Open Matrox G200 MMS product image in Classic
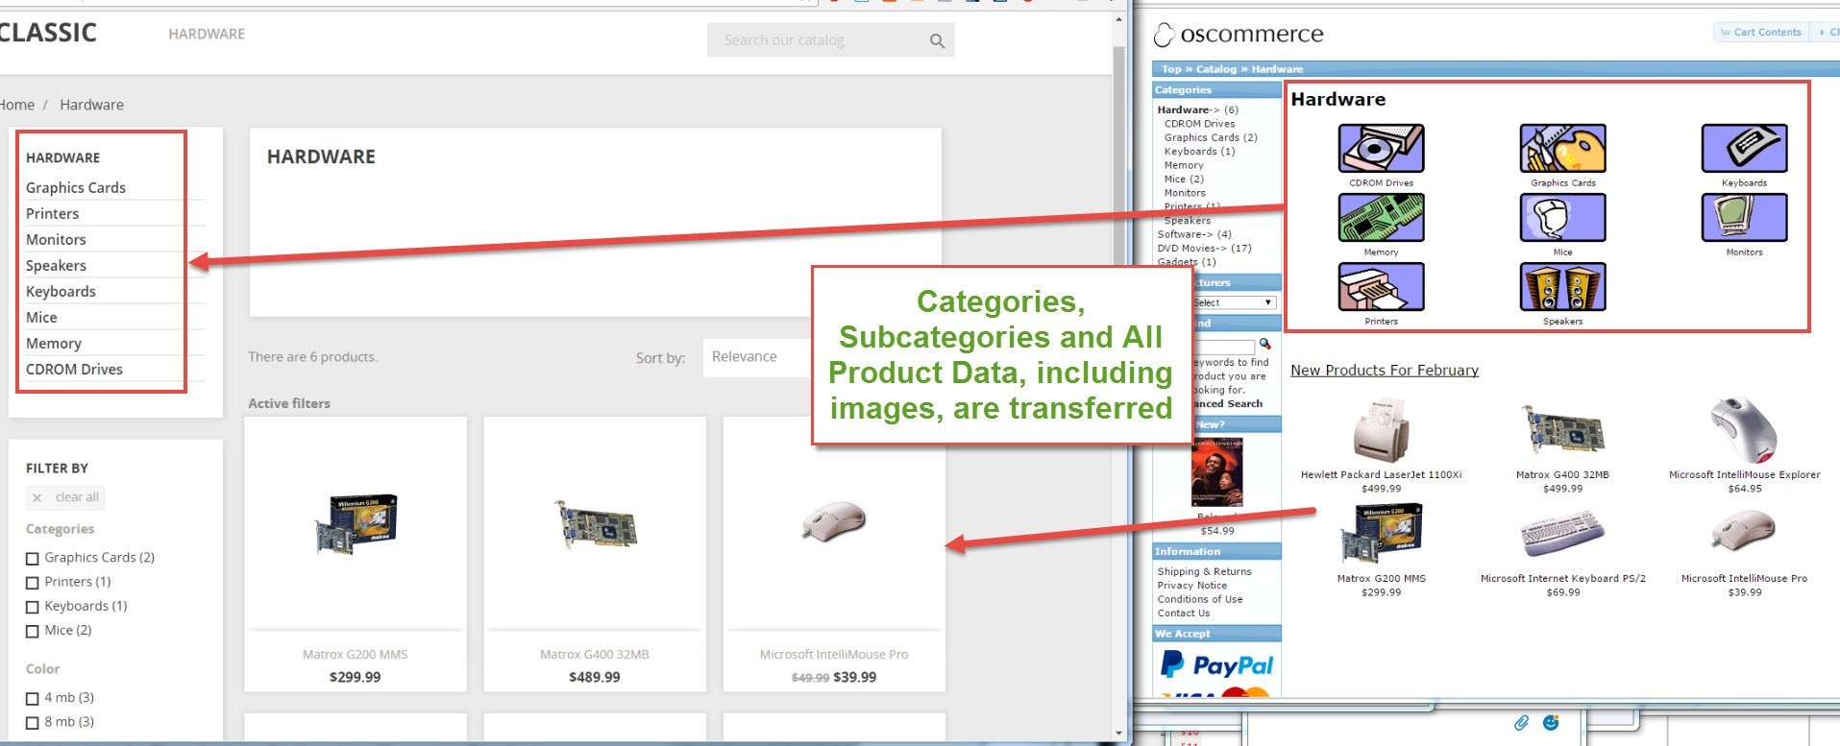Screen dimensions: 1840x746 click(x=356, y=524)
